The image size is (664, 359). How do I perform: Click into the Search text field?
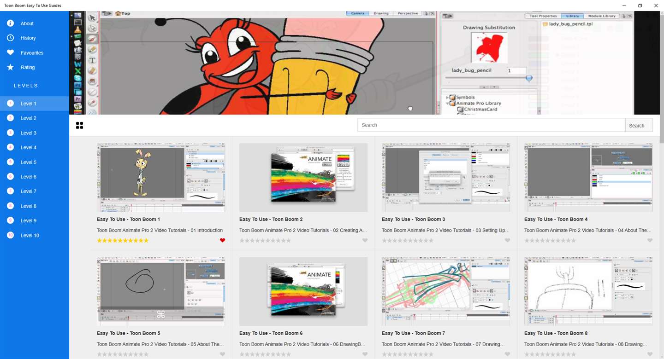pyautogui.click(x=492, y=125)
